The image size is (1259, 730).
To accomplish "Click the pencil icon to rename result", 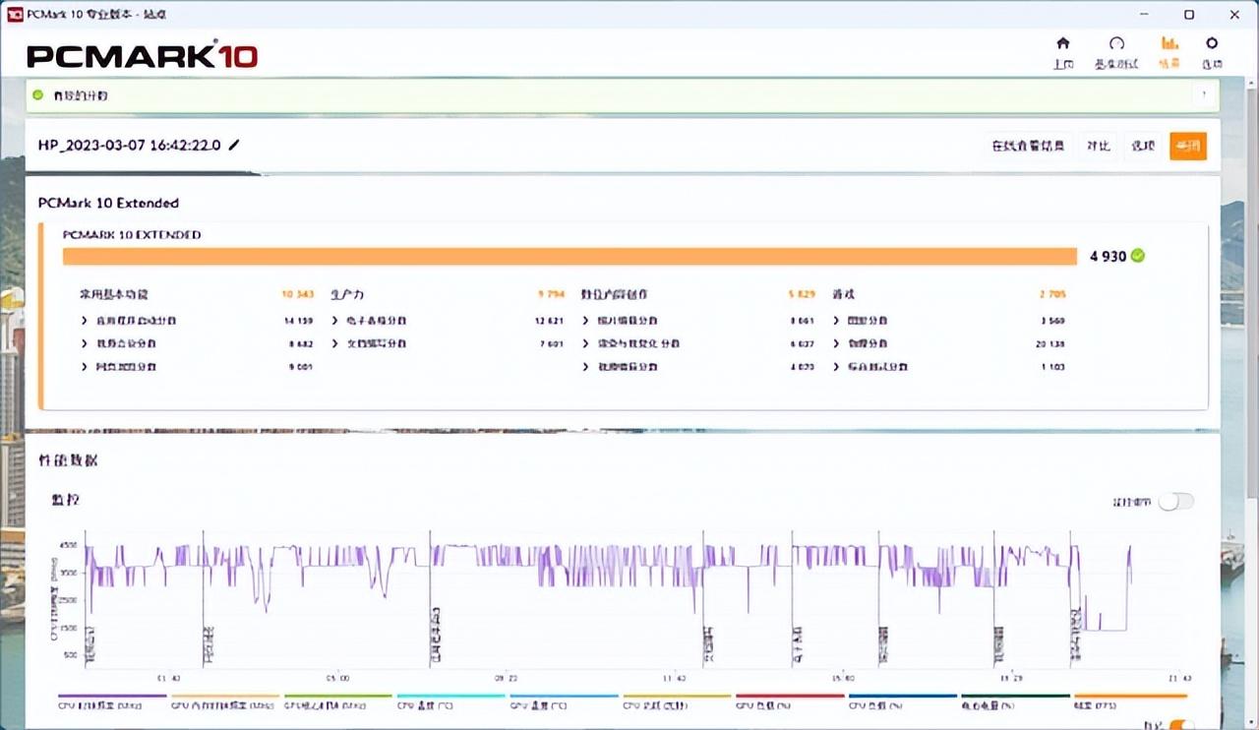I will tap(233, 146).
